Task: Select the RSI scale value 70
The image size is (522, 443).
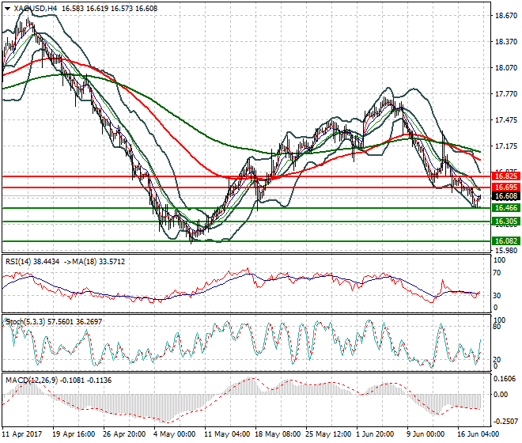Action: click(x=497, y=273)
